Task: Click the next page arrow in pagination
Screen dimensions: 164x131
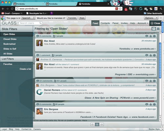Action: tap(101, 124)
